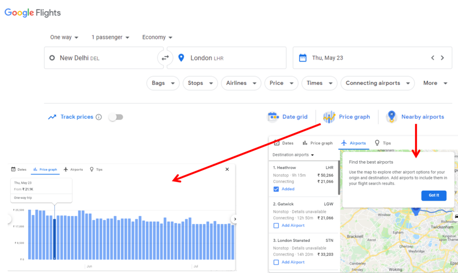Click the calendar icon beside Thu, May 23
The width and height of the screenshot is (458, 273).
point(303,58)
